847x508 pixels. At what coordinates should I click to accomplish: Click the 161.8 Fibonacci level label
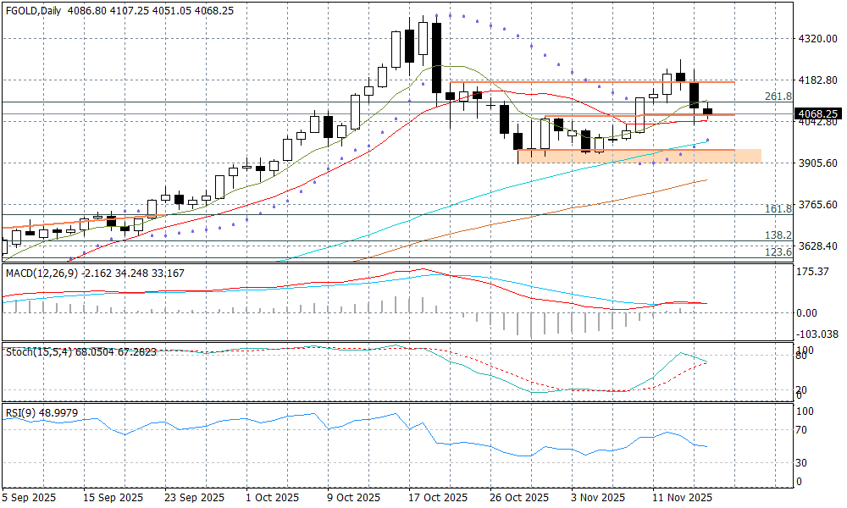coord(778,208)
